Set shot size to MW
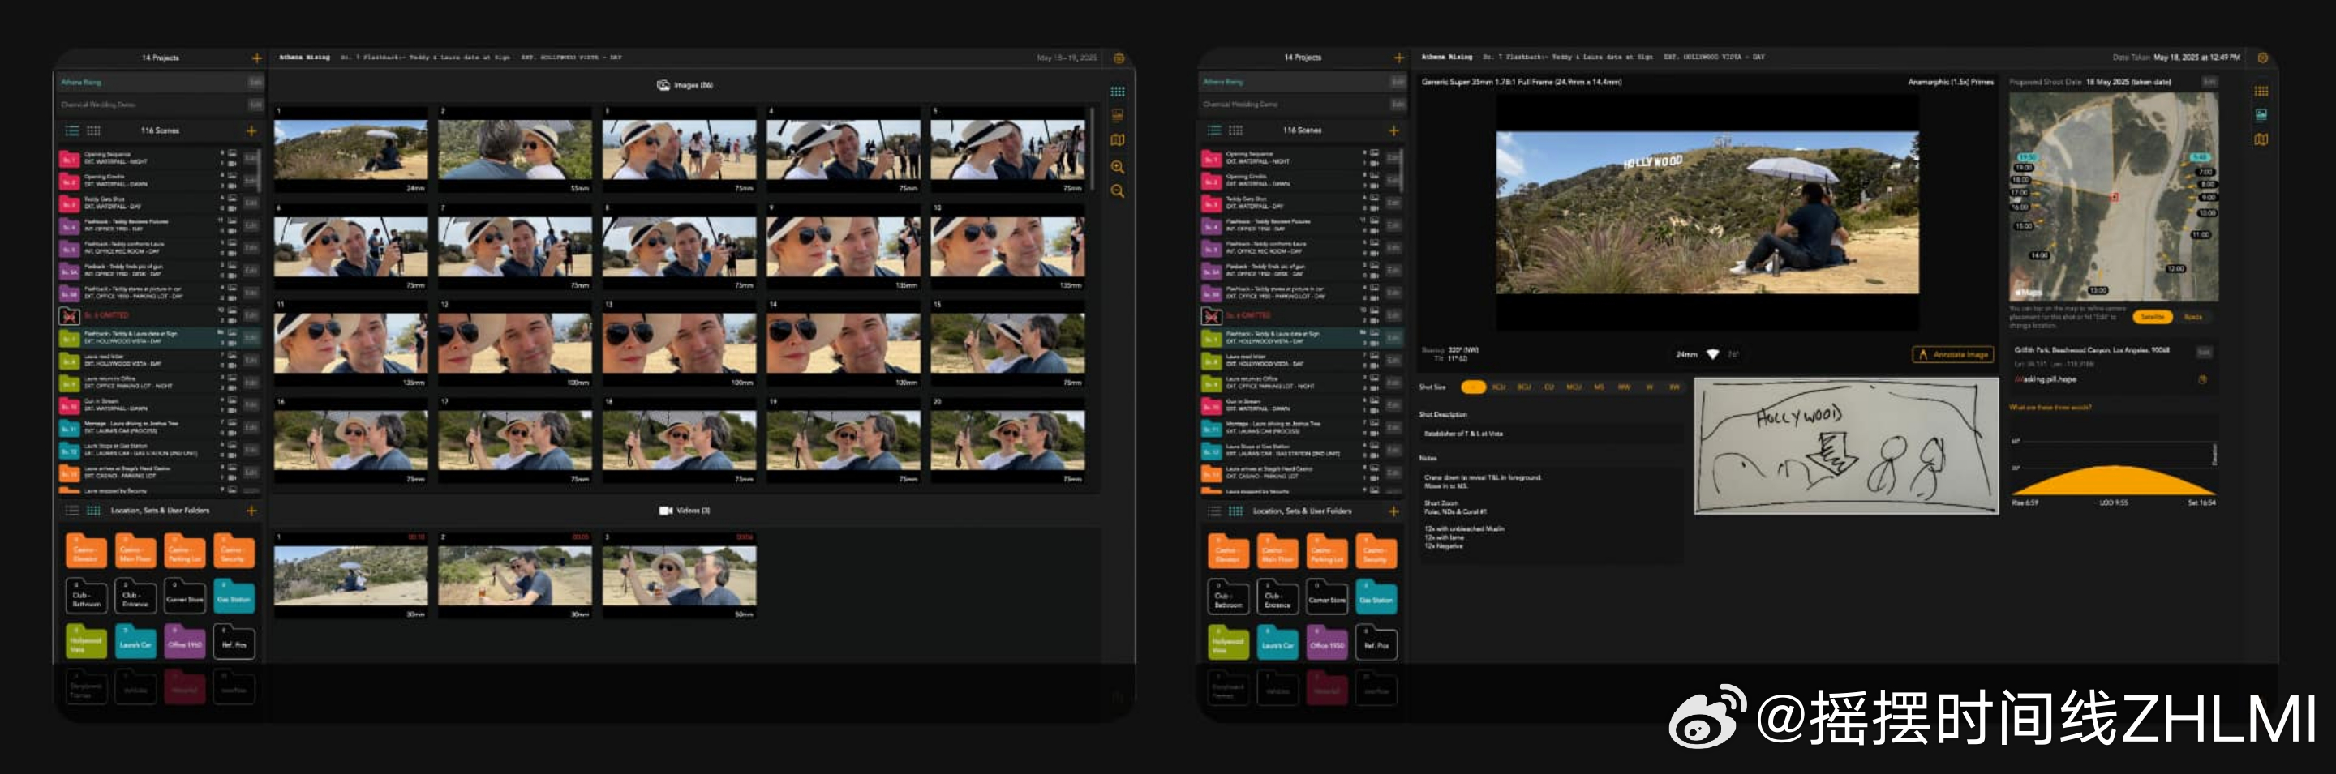This screenshot has width=2336, height=774. (x=1624, y=388)
